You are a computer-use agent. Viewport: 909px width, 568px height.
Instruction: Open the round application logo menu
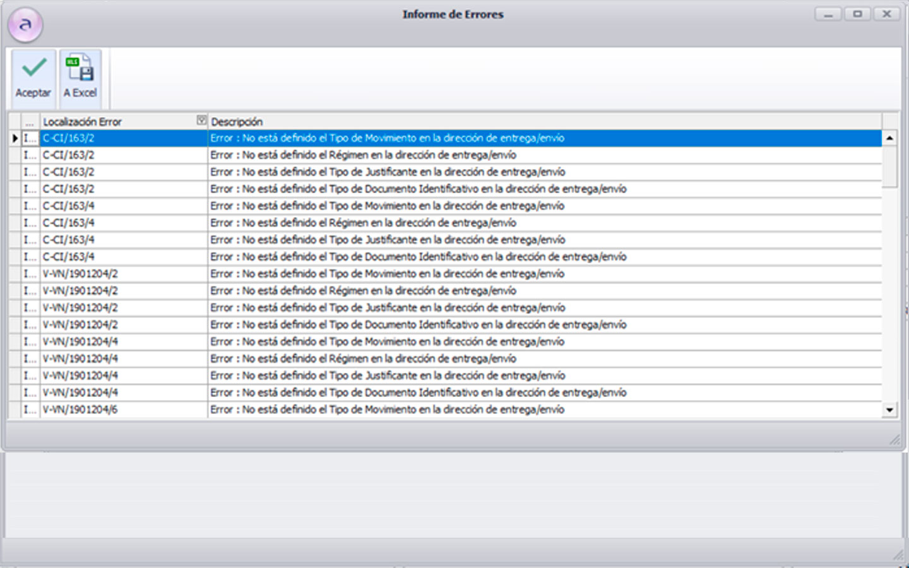pos(25,25)
